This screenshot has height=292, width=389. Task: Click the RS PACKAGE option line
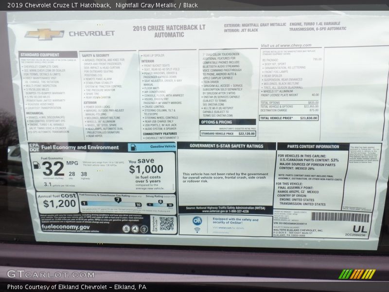(292, 60)
